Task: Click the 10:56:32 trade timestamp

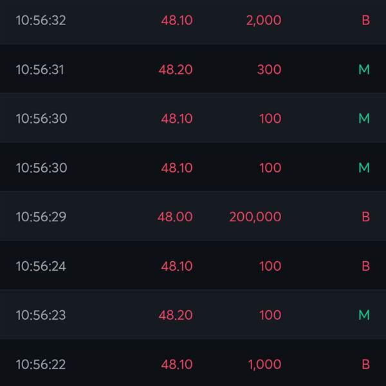Action: click(41, 21)
